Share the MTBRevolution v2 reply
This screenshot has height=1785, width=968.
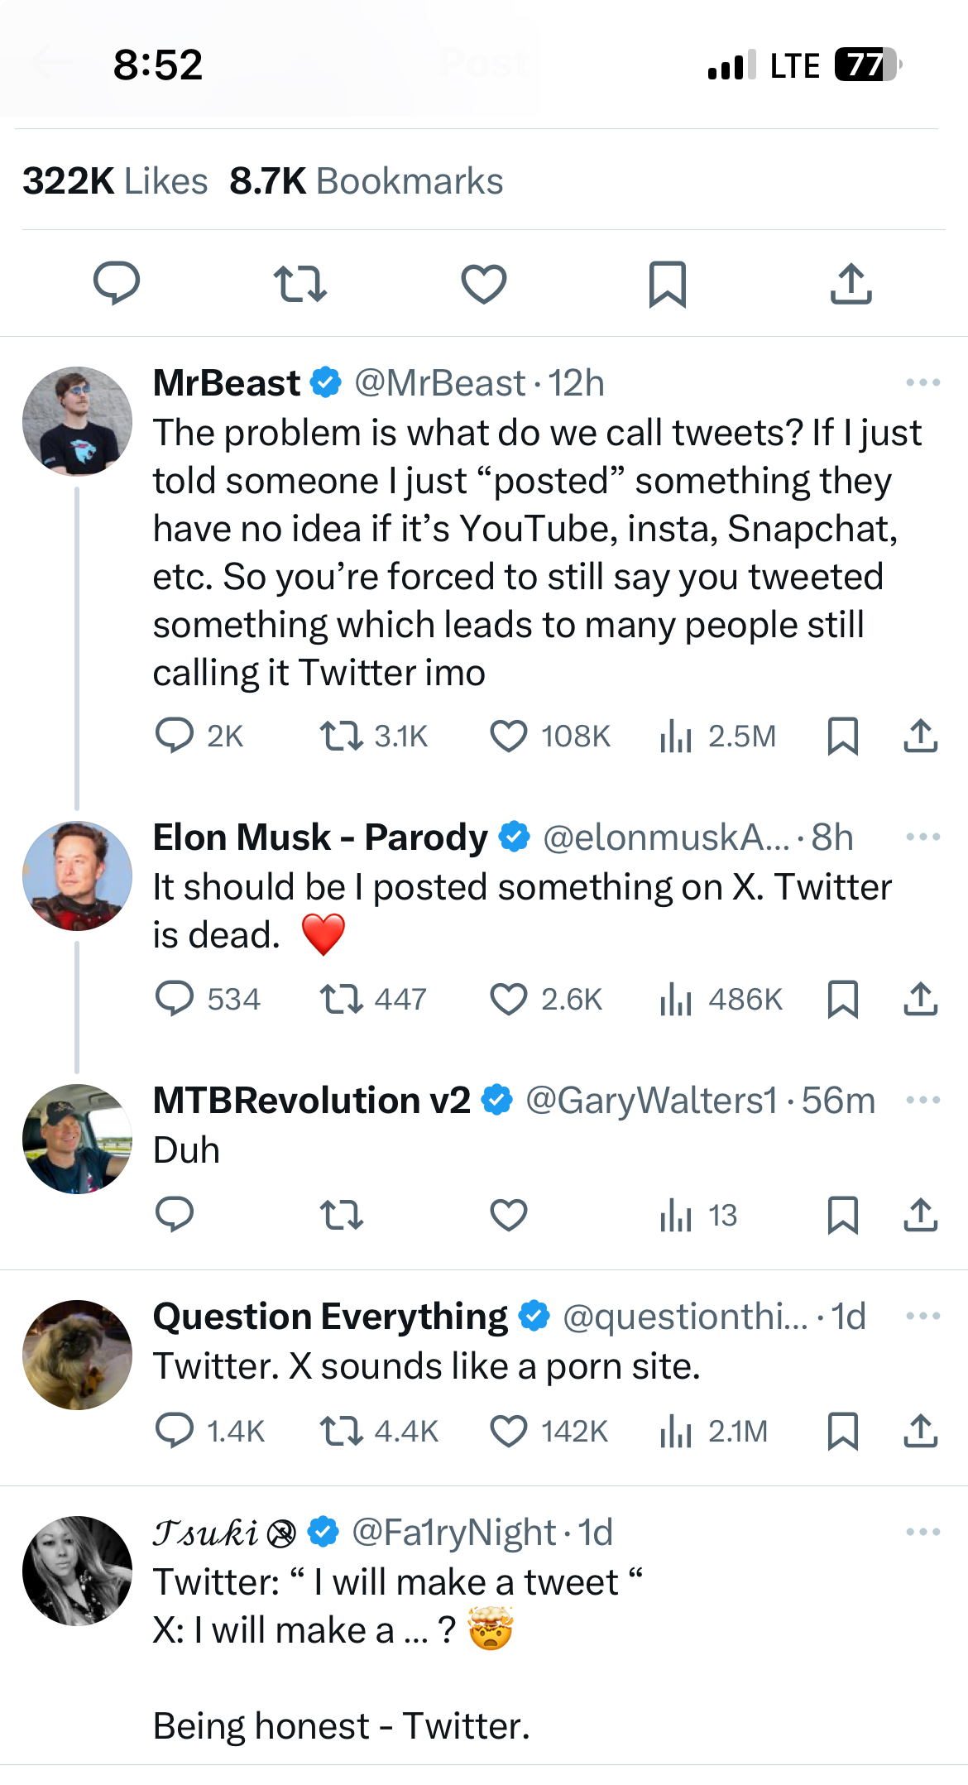(920, 1215)
